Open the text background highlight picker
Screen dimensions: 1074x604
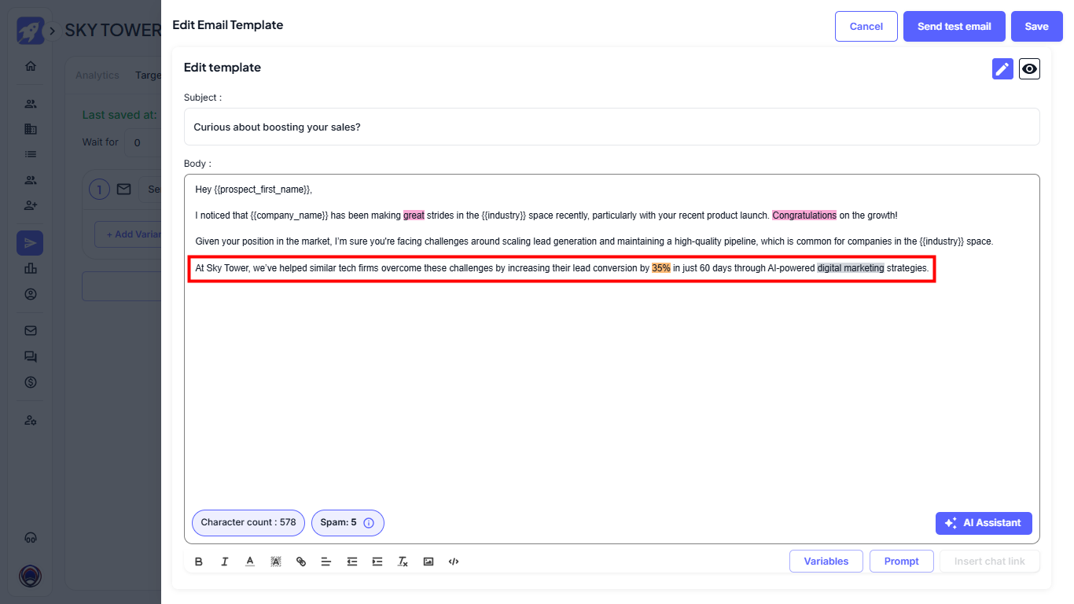276,562
